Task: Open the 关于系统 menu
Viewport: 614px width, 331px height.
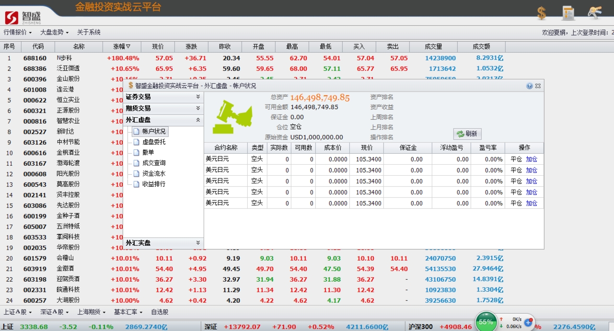Action: click(89, 33)
